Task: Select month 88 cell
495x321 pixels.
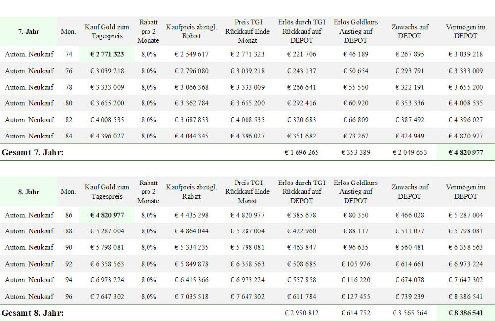Action: (69, 231)
